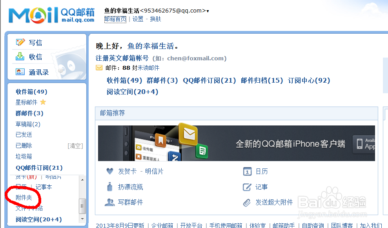The width and height of the screenshot is (388, 228).
Task: Click the star icon beside 星标邮件
Action: pos(43,102)
